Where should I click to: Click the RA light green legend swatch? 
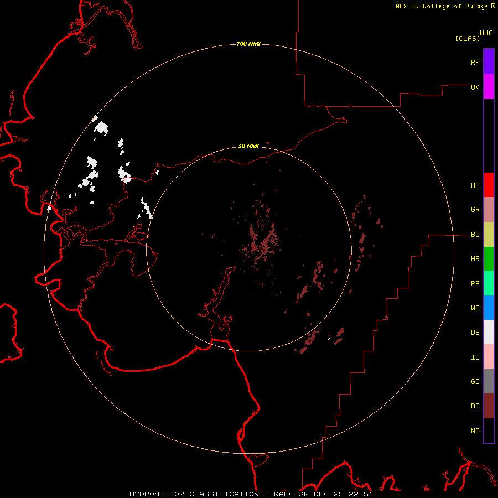(x=489, y=283)
